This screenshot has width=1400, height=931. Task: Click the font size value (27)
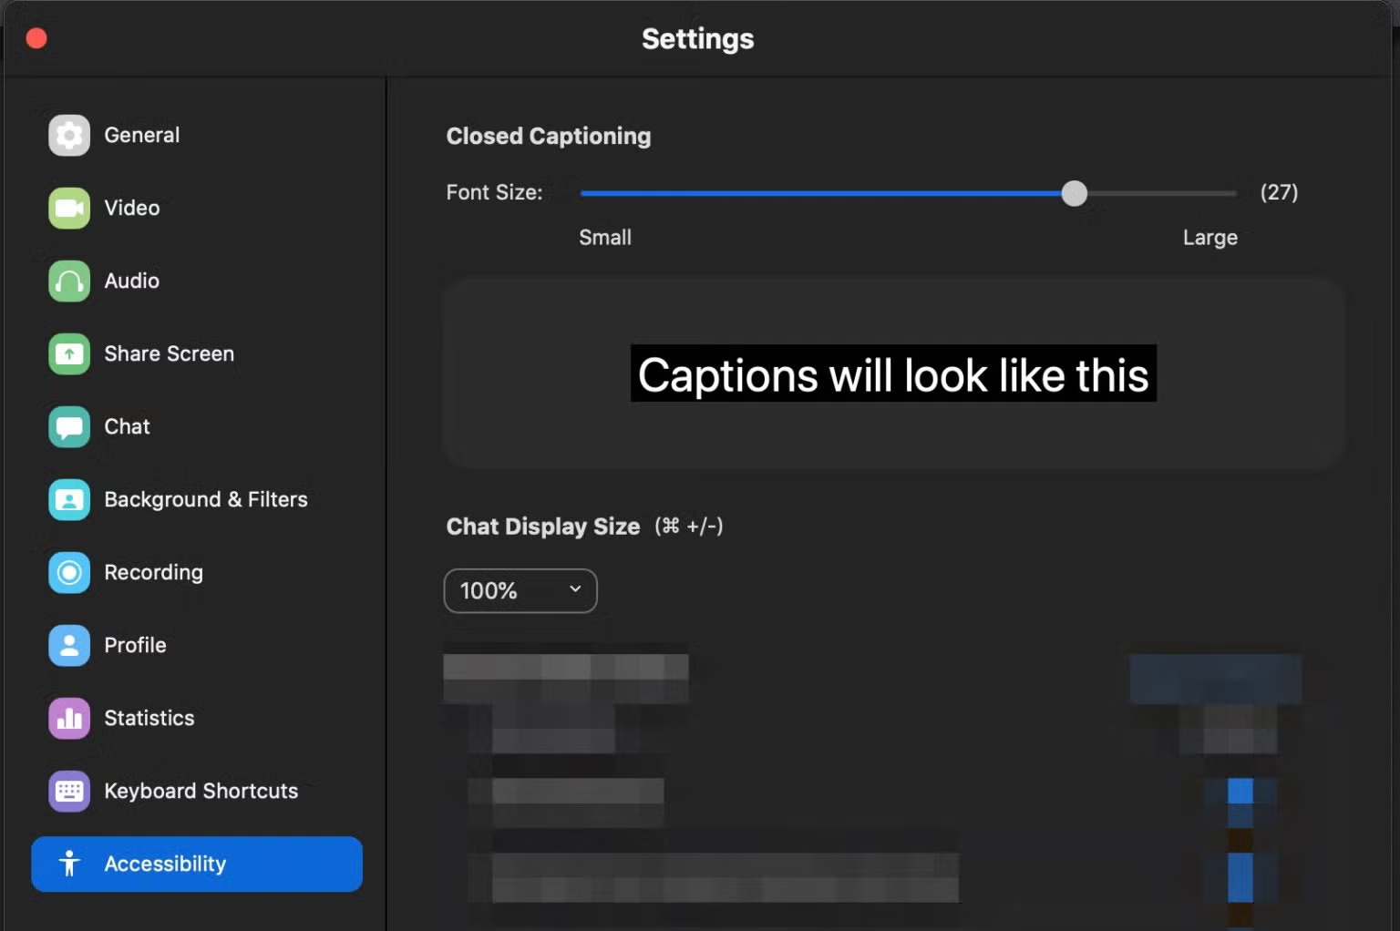click(x=1279, y=192)
